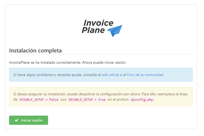Click the ipconfig.php code text
The width and height of the screenshot is (204, 136).
[x=142, y=100]
